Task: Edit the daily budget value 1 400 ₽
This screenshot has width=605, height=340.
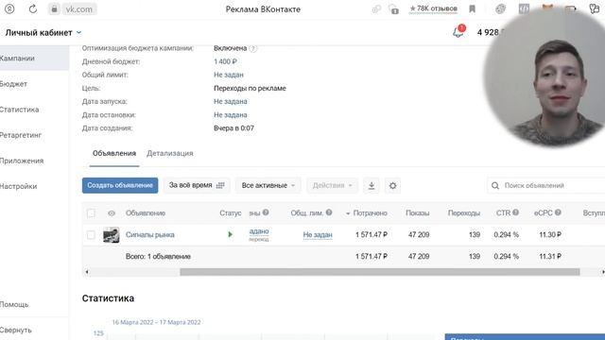Action: click(x=225, y=61)
